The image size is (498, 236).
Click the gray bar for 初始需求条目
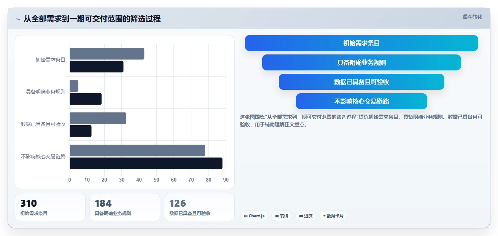107,54
